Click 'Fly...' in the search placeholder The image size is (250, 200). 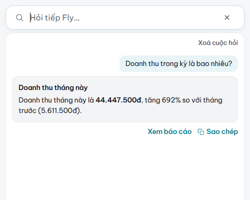pos(71,18)
